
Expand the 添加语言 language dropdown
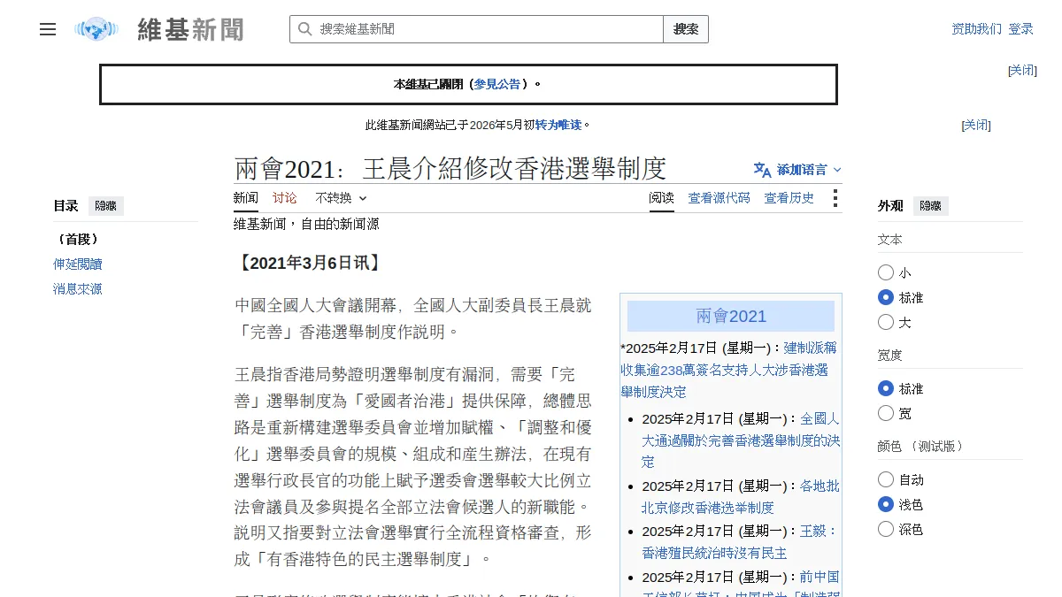click(798, 170)
